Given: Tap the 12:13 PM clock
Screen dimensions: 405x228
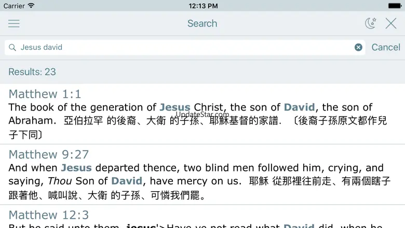Looking at the screenshot, I should coord(203,6).
